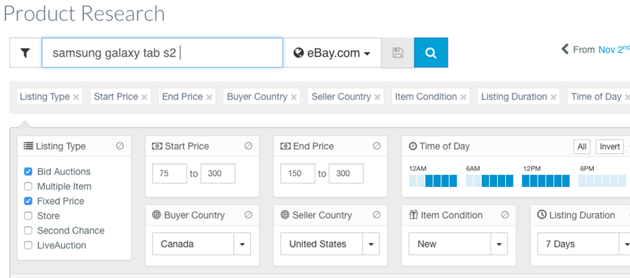Viewport: 630px width, 278px height.
Task: Enable the Multiple Item checkbox
Action: (x=28, y=186)
